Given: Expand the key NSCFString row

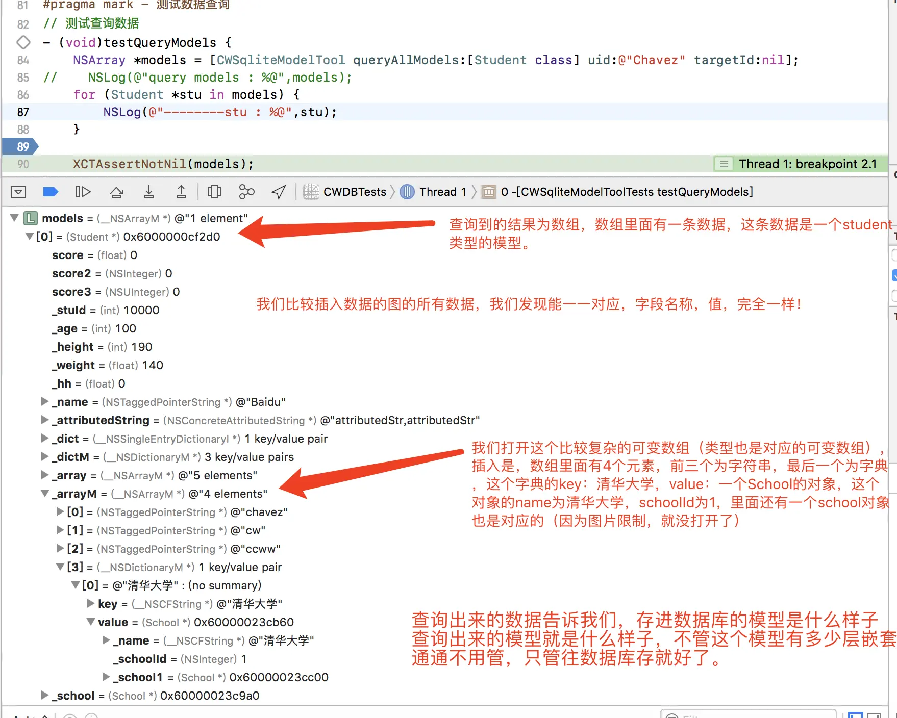Looking at the screenshot, I should [x=91, y=604].
